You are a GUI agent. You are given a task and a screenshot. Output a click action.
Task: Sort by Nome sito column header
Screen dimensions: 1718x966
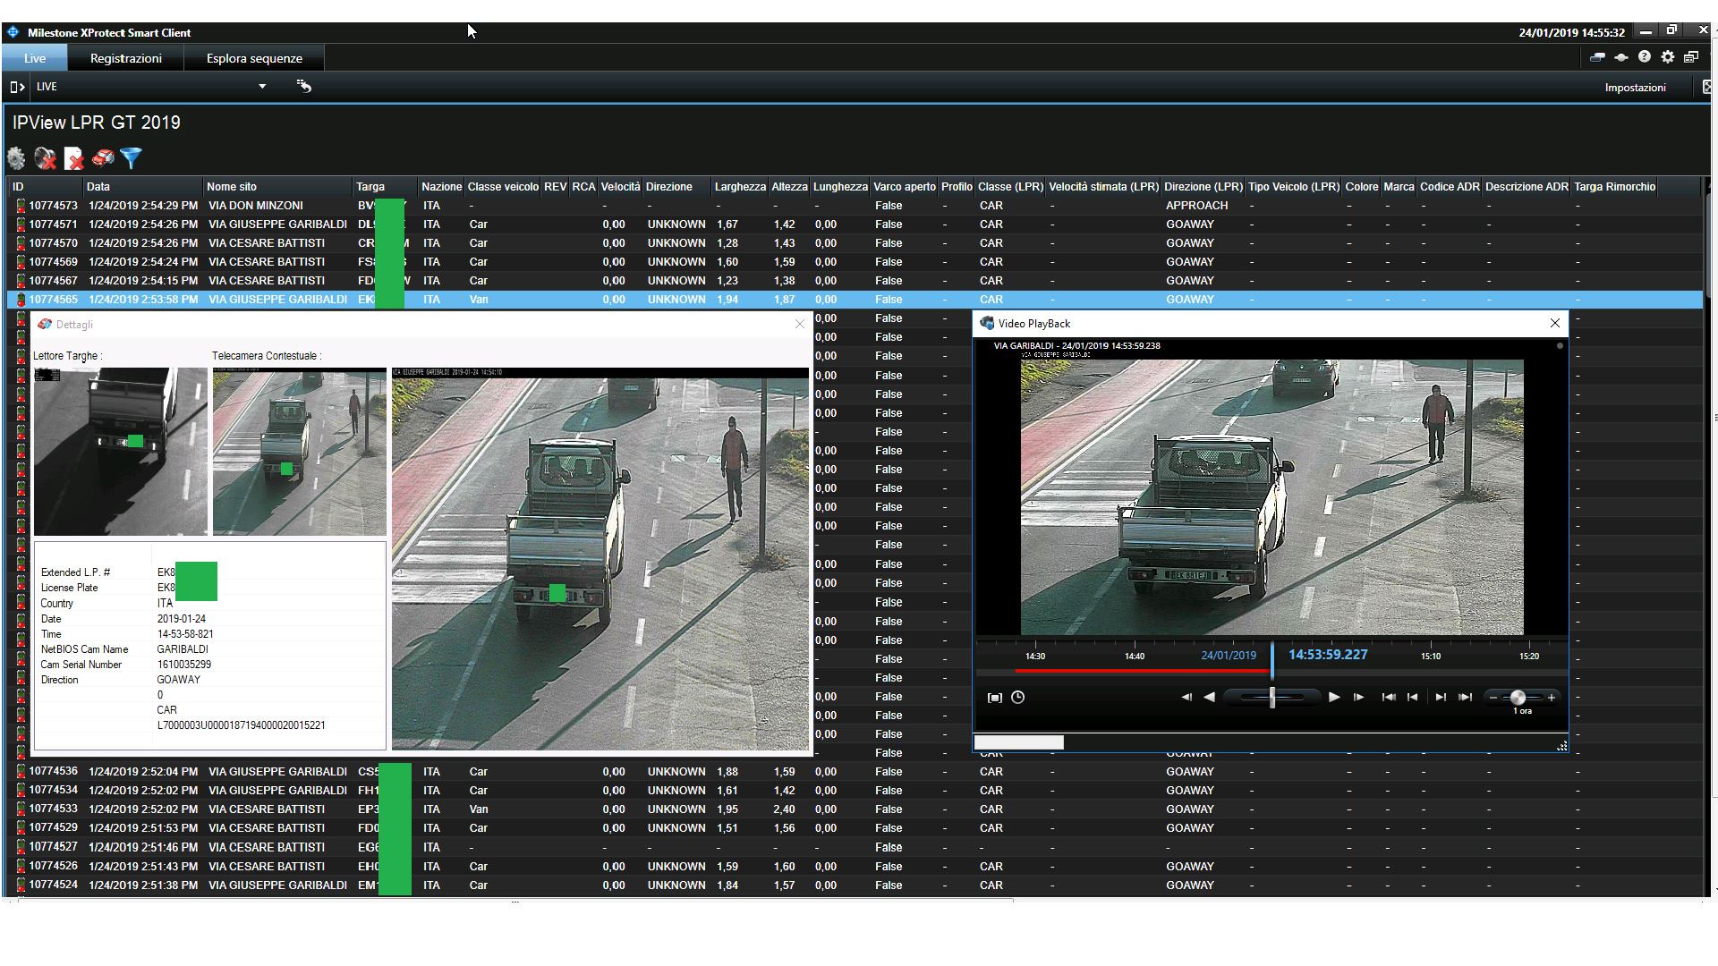[x=277, y=187]
